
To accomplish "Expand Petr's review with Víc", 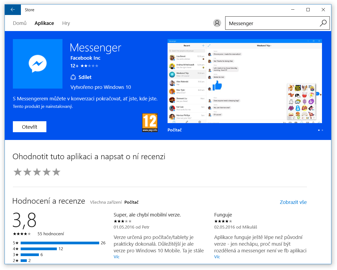I will pos(117,257).
